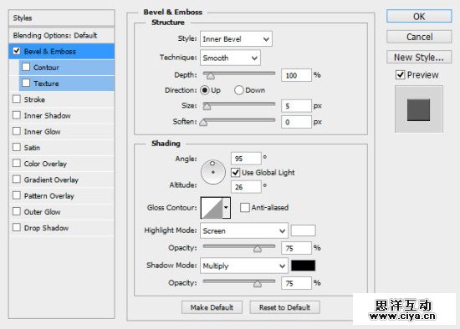Select the Inner Shadow label
460x329 pixels.
pos(47,116)
